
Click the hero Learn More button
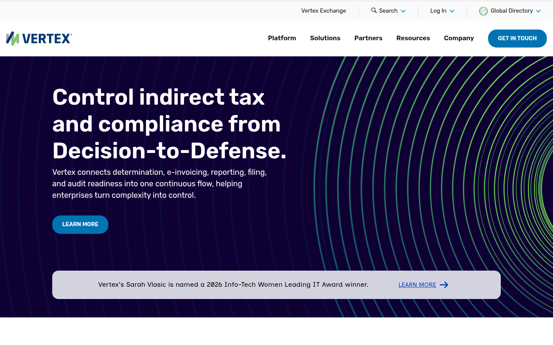click(x=80, y=224)
